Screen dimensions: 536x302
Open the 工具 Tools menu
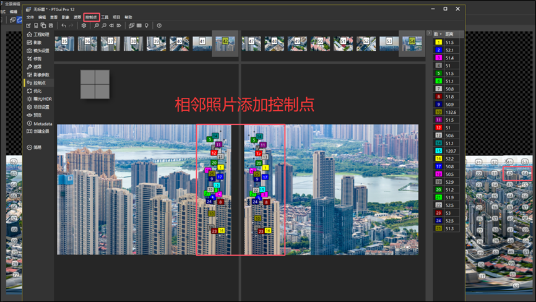[x=105, y=17]
